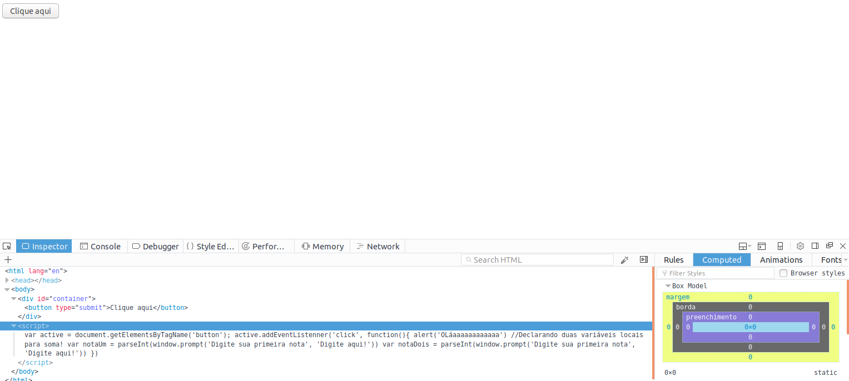This screenshot has width=849, height=381.
Task: Focus the Search HTML field
Action: click(537, 259)
